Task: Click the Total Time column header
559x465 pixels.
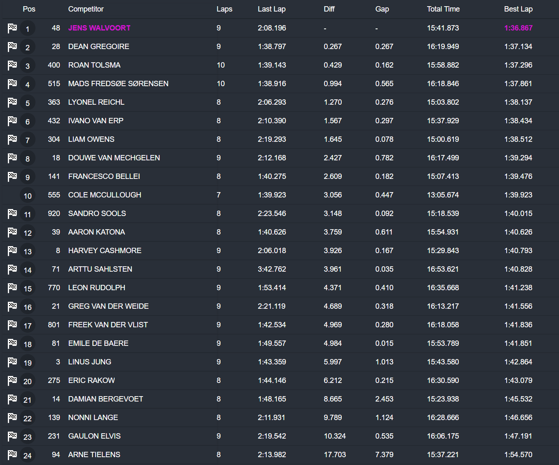Action: 443,9
